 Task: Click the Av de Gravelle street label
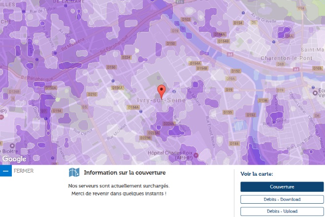tap(263, 18)
